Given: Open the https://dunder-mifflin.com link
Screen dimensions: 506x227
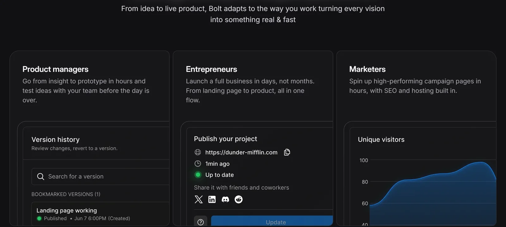Looking at the screenshot, I should (x=241, y=152).
